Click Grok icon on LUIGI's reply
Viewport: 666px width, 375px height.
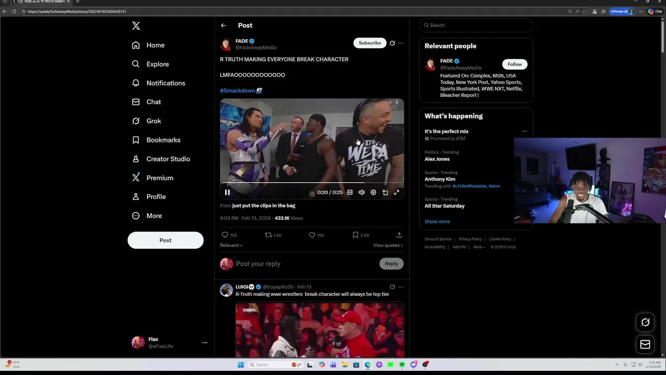point(392,287)
